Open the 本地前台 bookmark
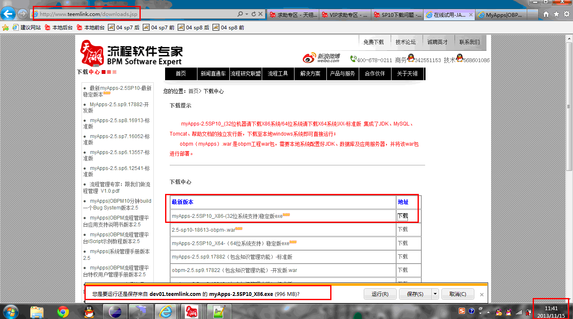The image size is (573, 319). [90, 28]
